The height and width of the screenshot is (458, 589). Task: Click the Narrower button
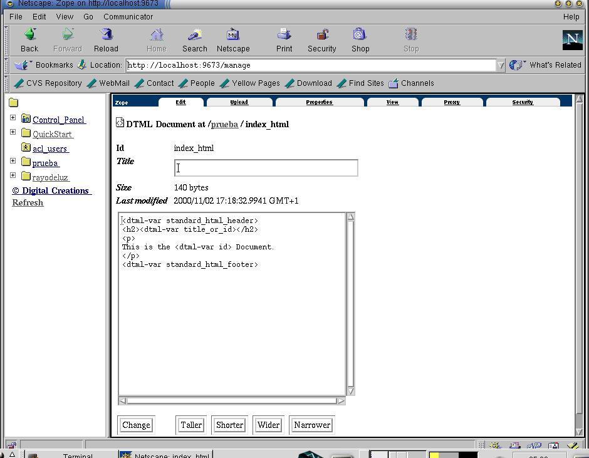click(x=312, y=425)
